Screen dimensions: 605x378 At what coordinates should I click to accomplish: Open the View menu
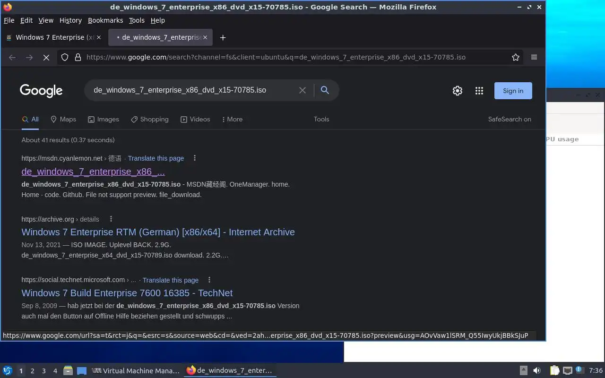point(46,20)
